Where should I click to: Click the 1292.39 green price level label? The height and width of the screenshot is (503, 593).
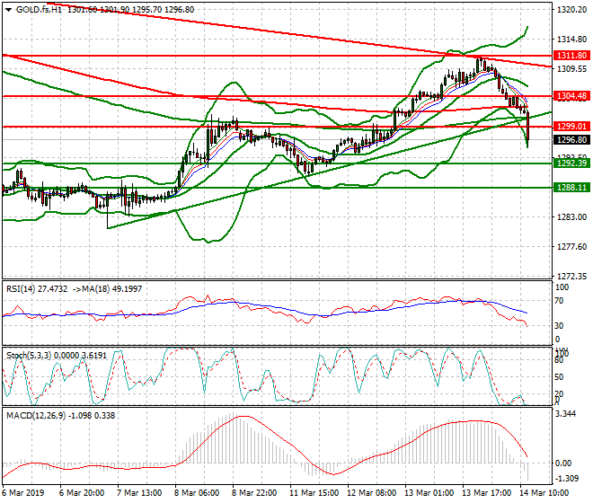(571, 163)
